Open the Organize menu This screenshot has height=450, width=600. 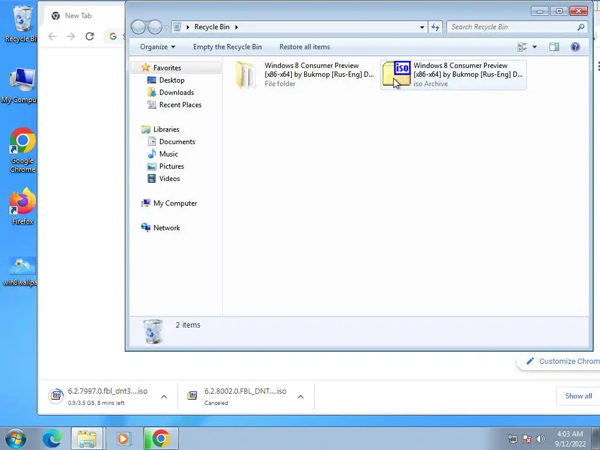click(157, 47)
